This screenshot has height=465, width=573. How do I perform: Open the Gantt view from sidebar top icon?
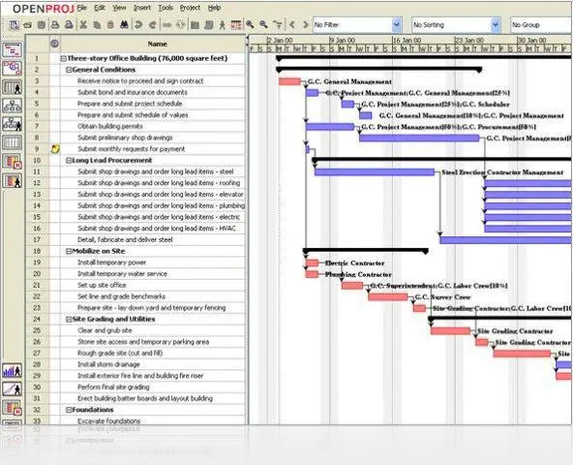12,49
